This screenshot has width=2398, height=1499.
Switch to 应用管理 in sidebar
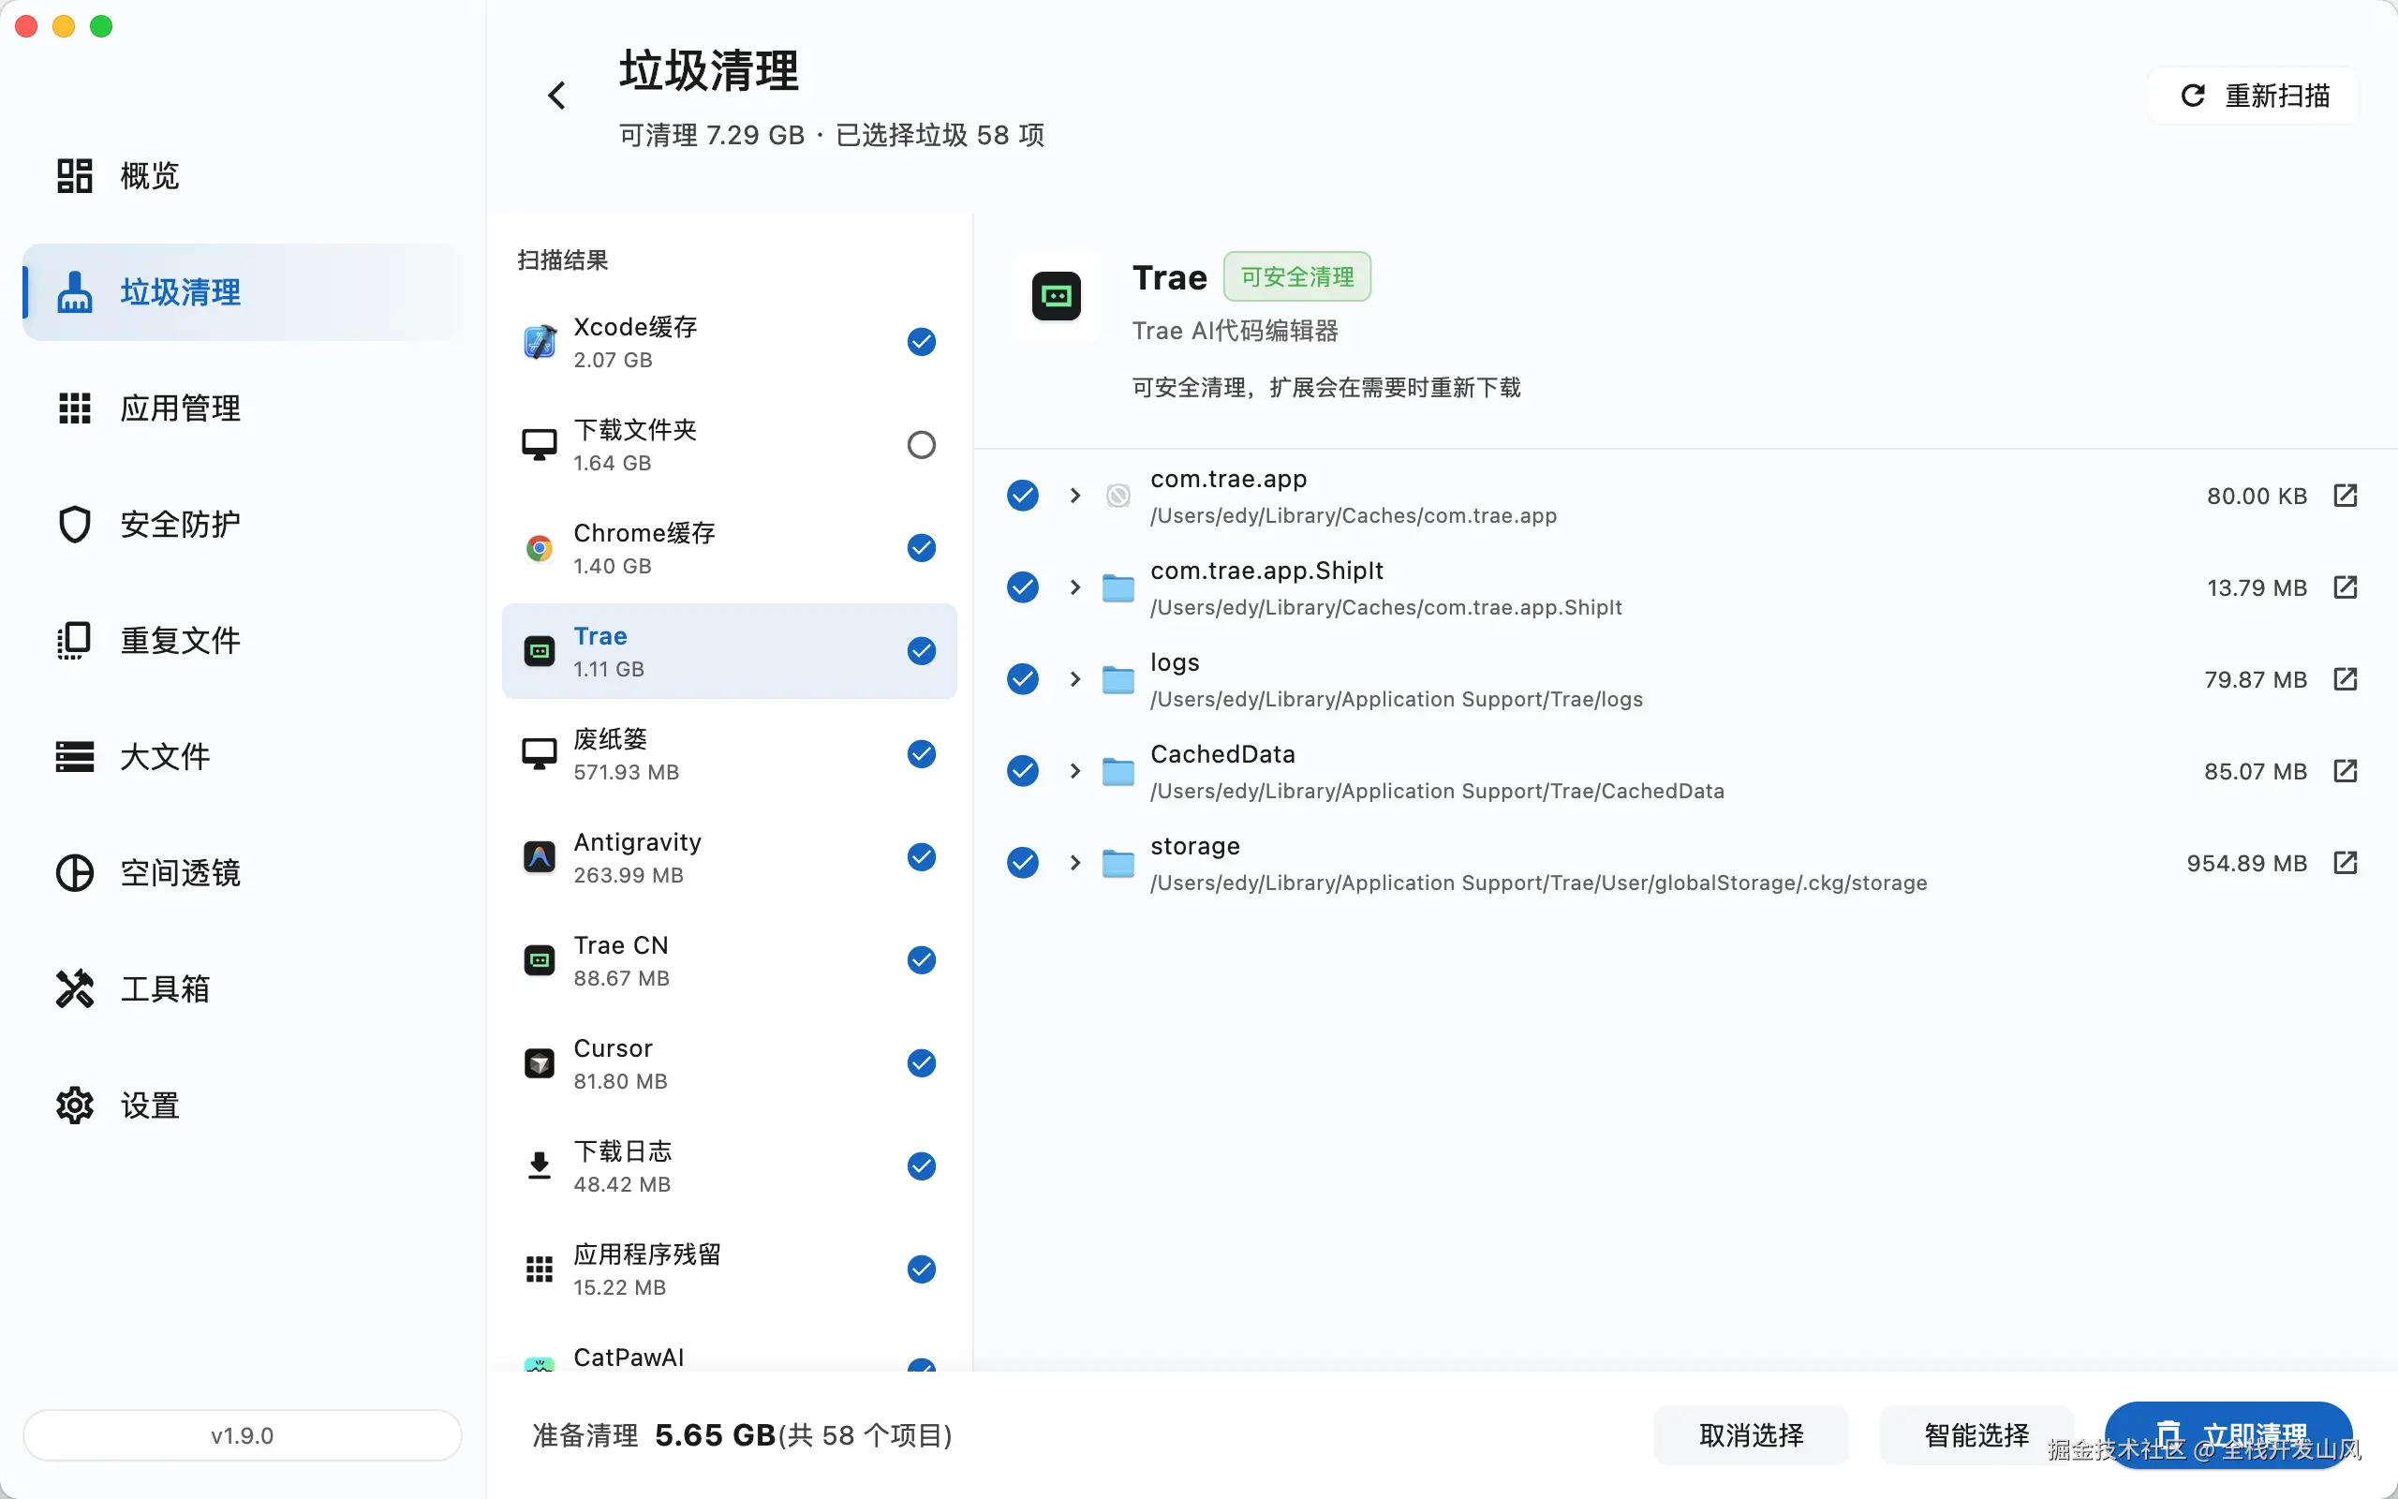179,408
